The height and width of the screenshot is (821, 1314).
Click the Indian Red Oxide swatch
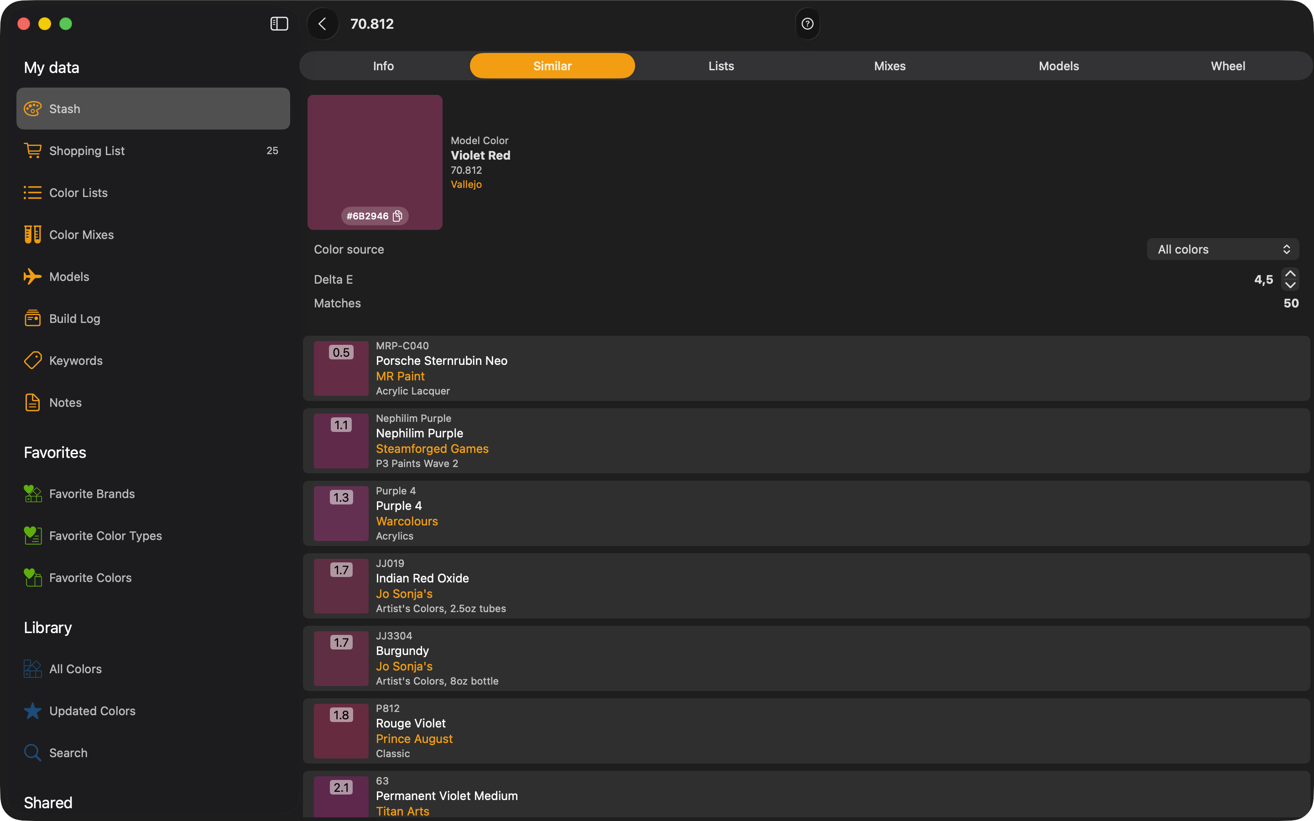(341, 586)
